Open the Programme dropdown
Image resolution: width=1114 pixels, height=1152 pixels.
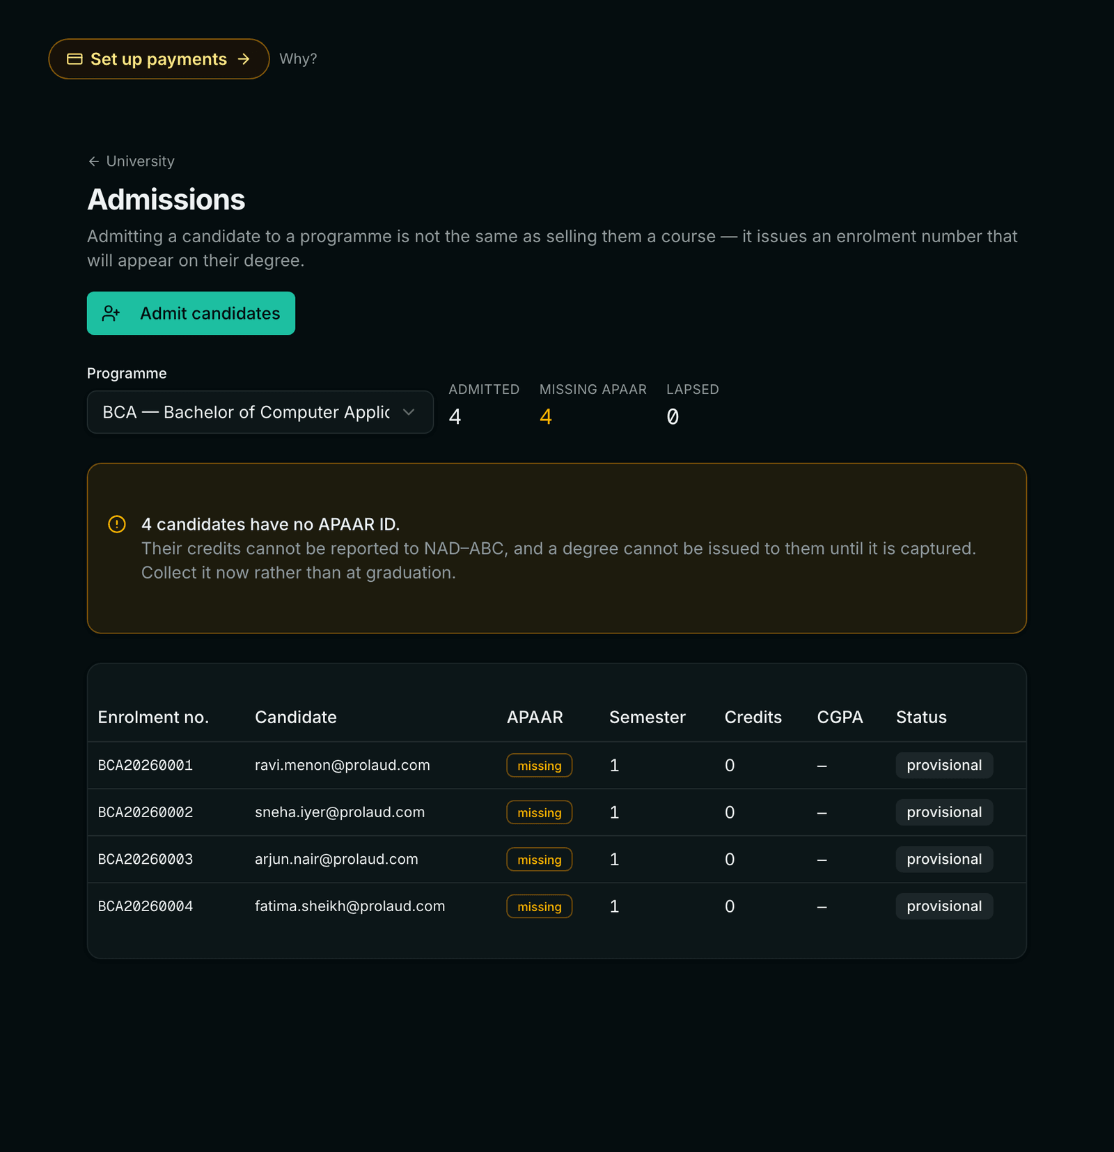click(260, 412)
